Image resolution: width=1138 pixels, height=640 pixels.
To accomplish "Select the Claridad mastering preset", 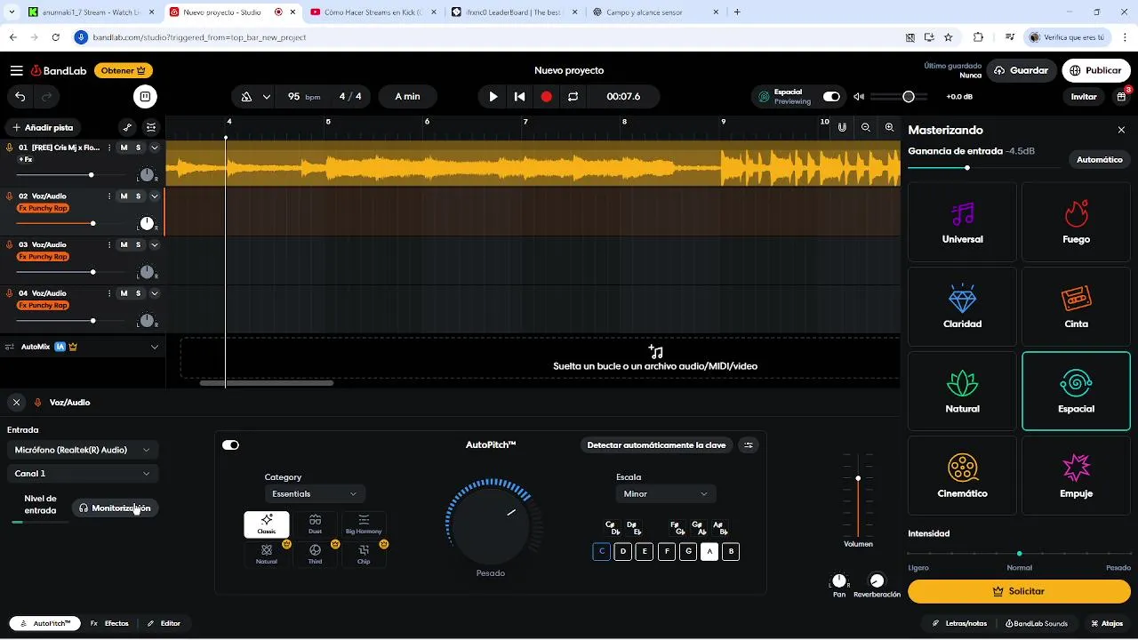I will (962, 307).
